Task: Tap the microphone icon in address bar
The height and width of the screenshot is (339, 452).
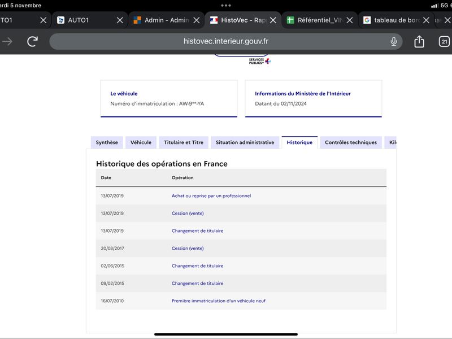Action: click(393, 41)
